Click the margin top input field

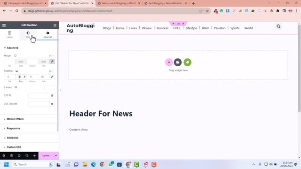pos(9,61)
